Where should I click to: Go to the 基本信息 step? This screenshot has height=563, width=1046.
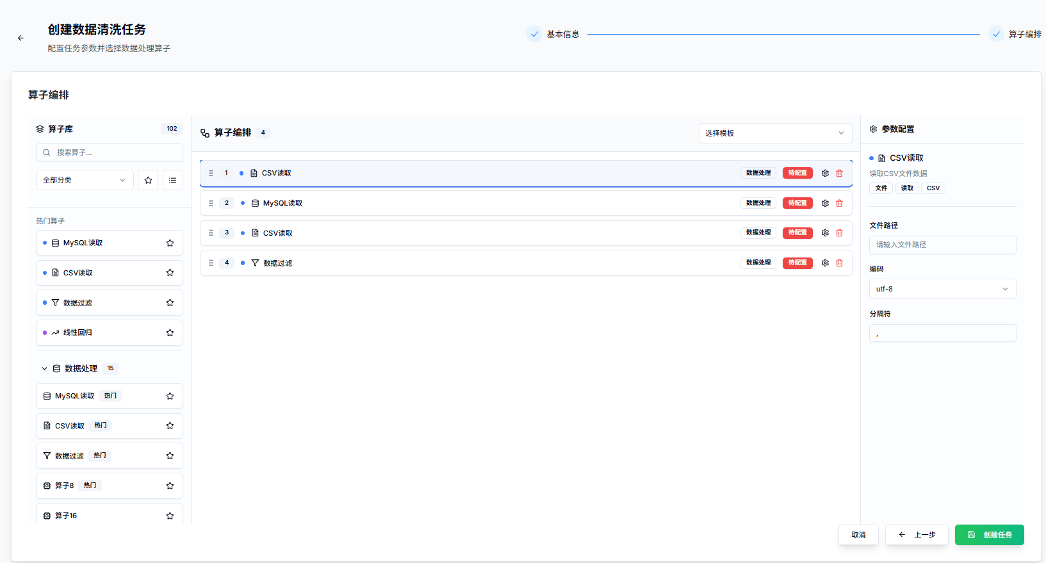(553, 35)
